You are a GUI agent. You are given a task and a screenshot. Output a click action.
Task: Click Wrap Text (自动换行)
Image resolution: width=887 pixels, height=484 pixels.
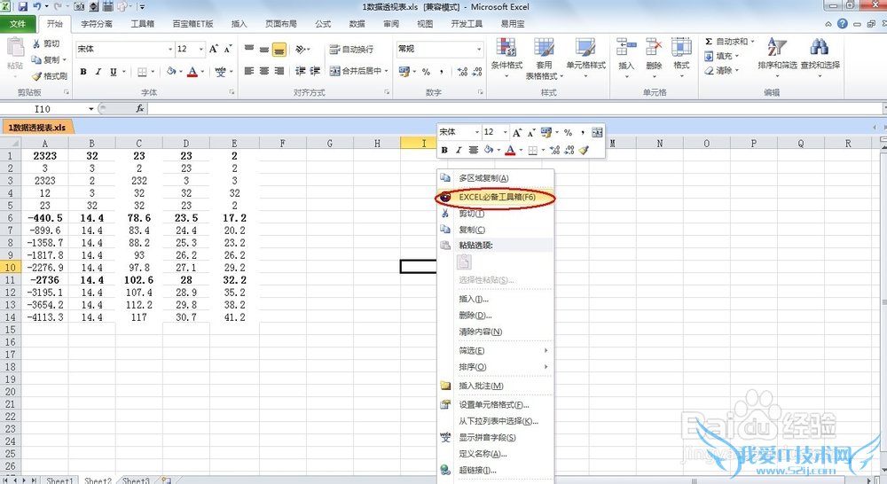(351, 49)
